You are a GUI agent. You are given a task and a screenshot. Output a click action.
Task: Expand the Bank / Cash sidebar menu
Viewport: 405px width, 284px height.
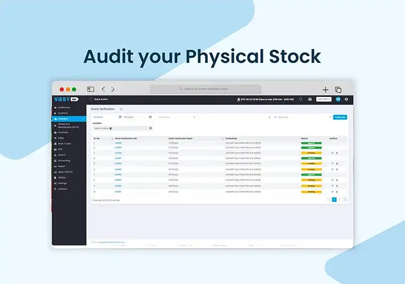[69, 144]
